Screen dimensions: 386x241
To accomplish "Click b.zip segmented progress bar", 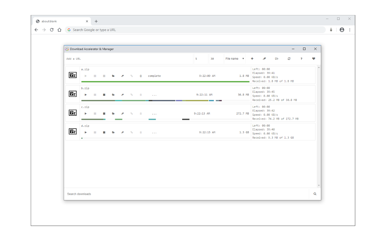I will click(151, 101).
